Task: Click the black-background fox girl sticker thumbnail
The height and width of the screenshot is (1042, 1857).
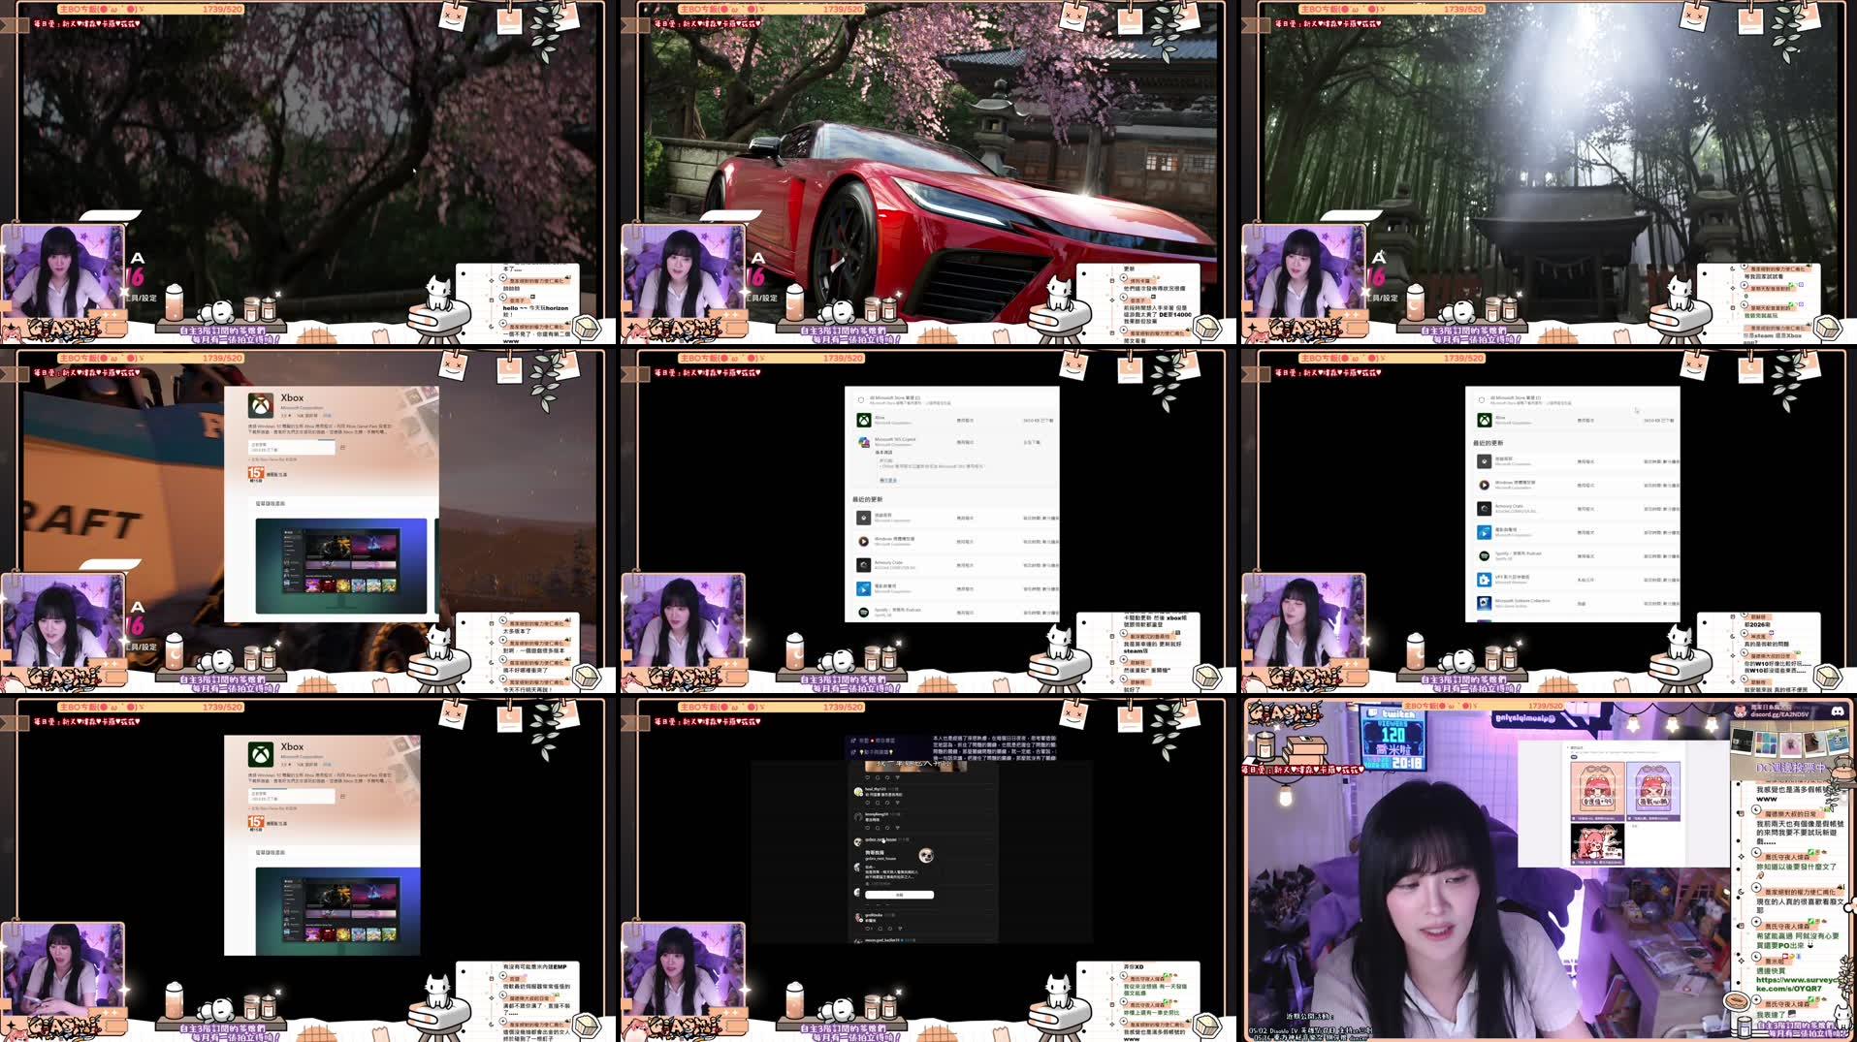Action: (x=1597, y=845)
